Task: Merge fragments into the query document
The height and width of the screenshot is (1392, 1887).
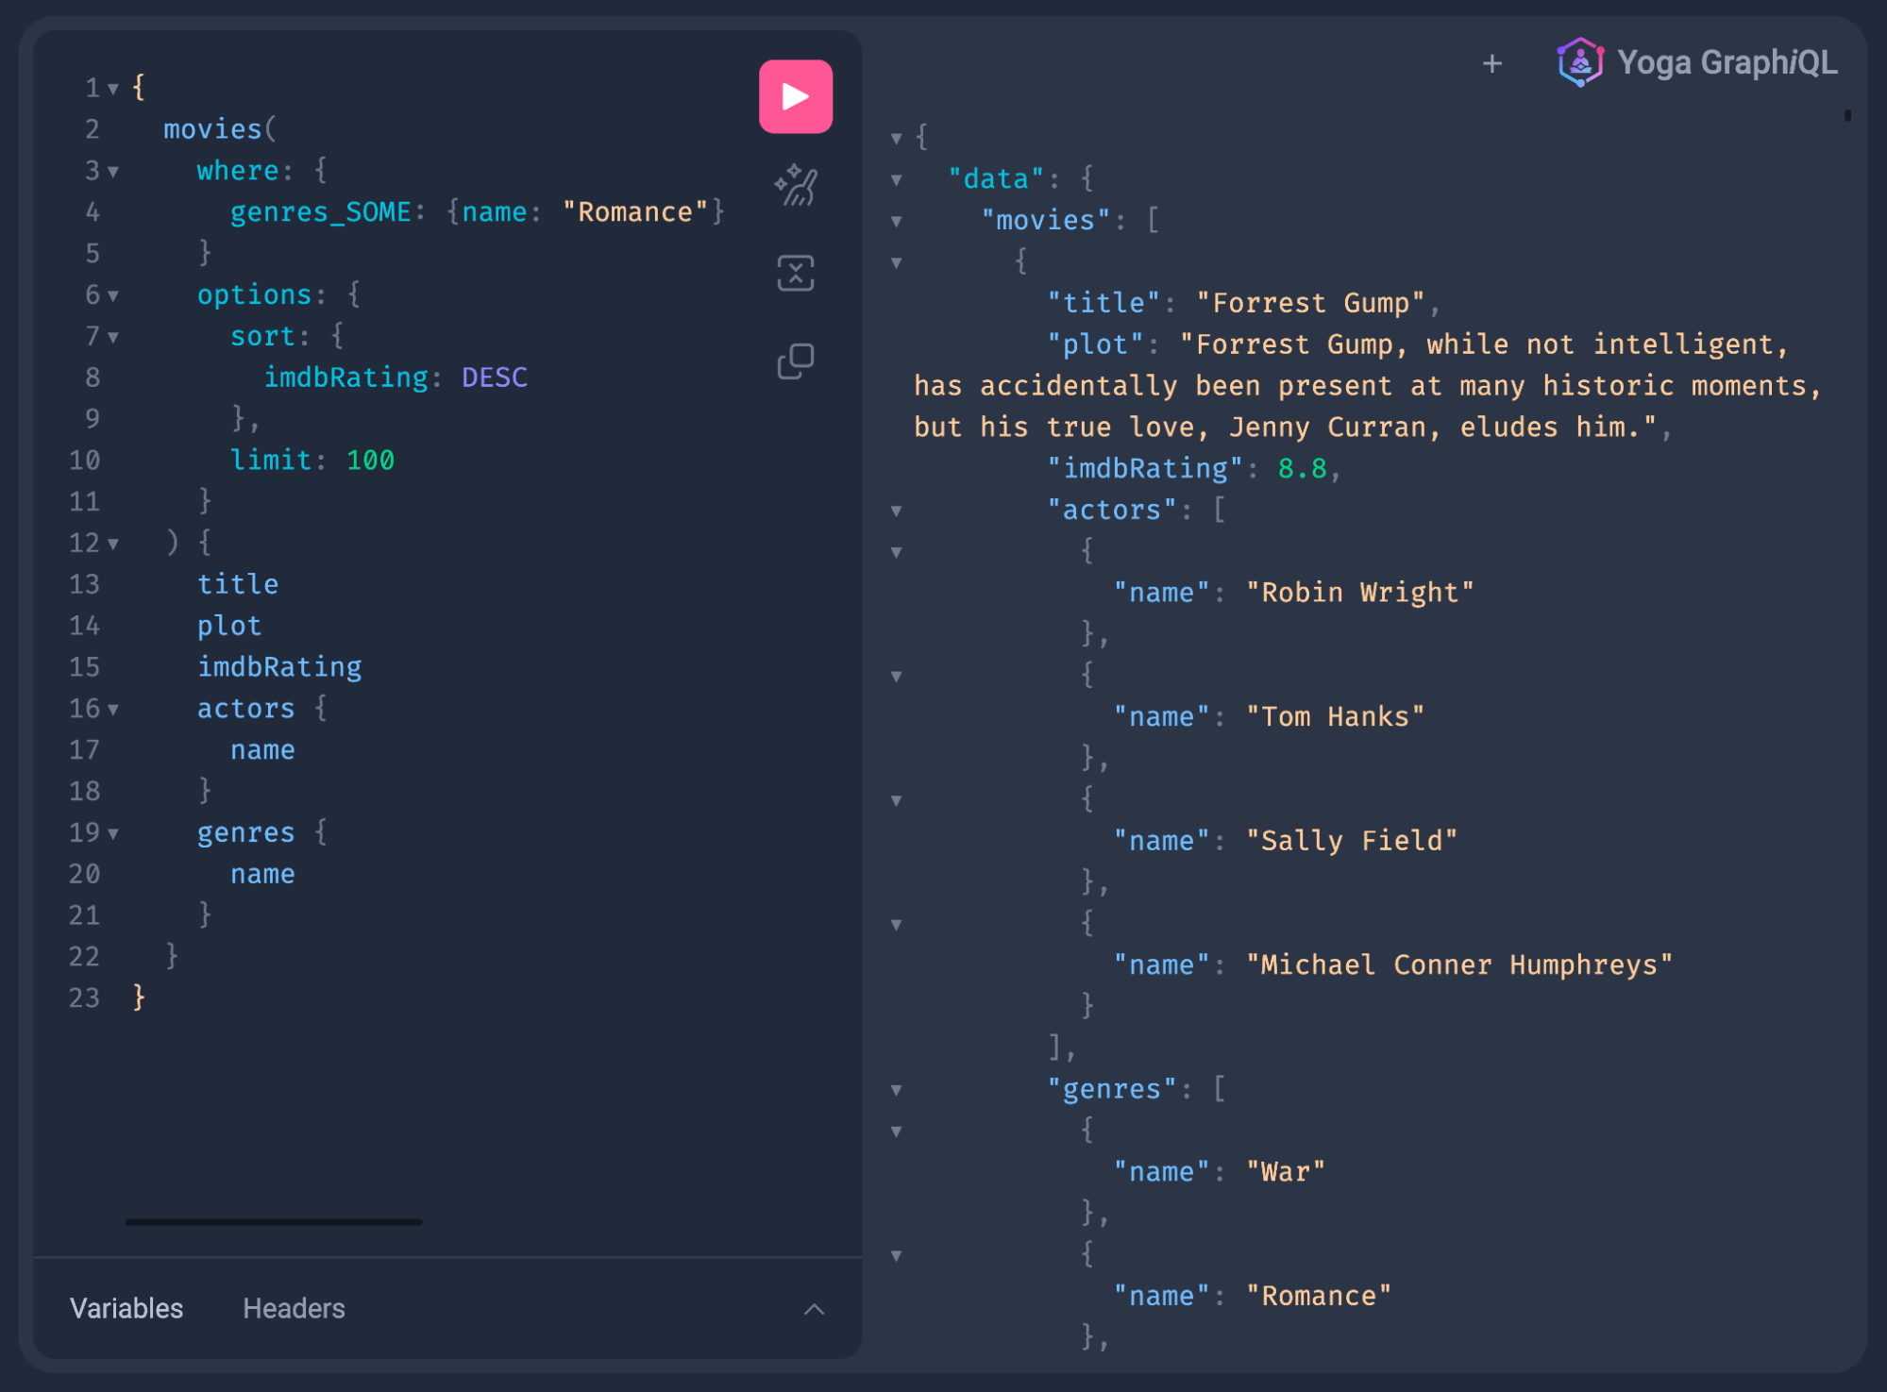Action: coord(795,273)
